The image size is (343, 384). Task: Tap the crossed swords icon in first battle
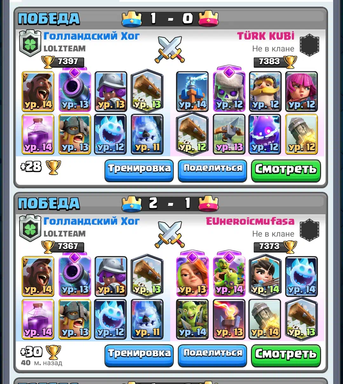(x=170, y=49)
